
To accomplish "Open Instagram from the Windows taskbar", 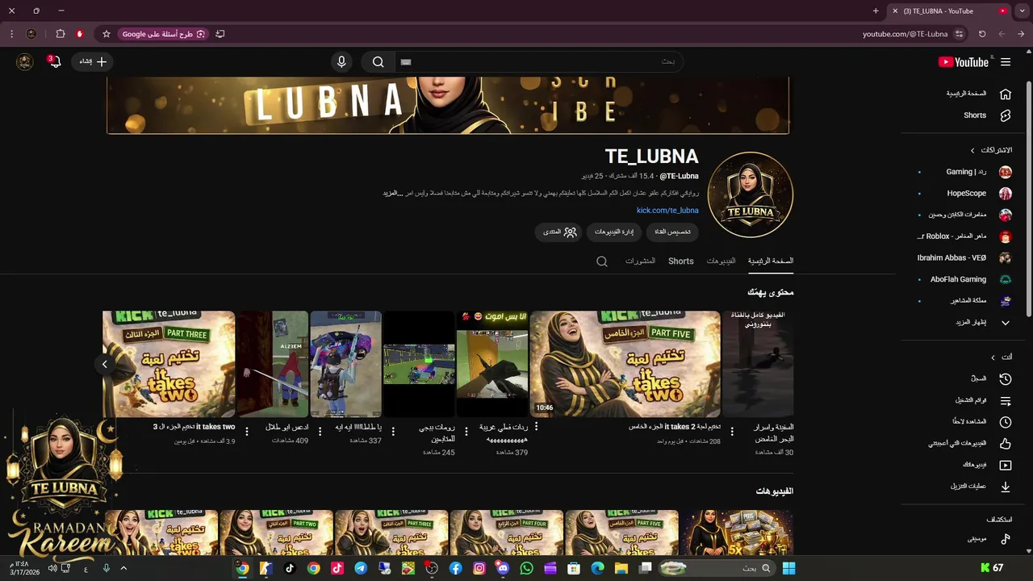I will point(479,569).
